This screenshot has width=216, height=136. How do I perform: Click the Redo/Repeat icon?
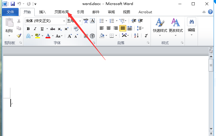coord(29,4)
